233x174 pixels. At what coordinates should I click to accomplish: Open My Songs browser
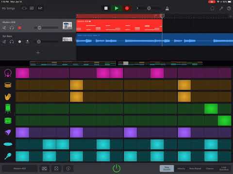pos(8,8)
